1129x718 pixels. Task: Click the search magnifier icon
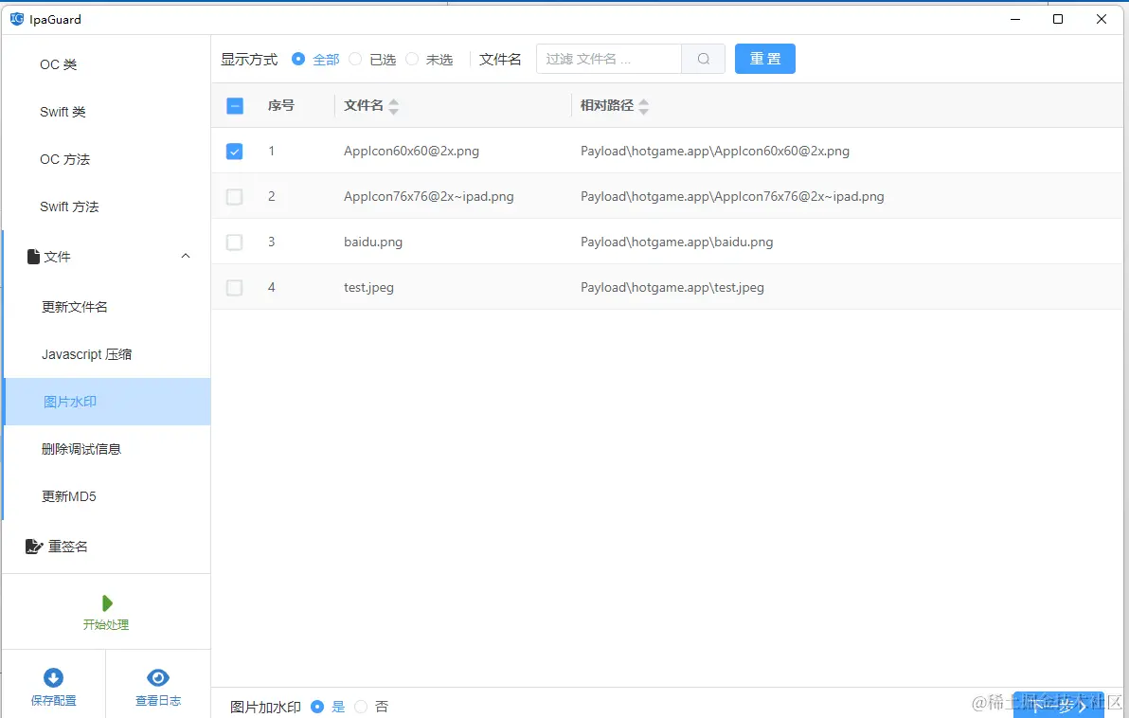click(704, 59)
